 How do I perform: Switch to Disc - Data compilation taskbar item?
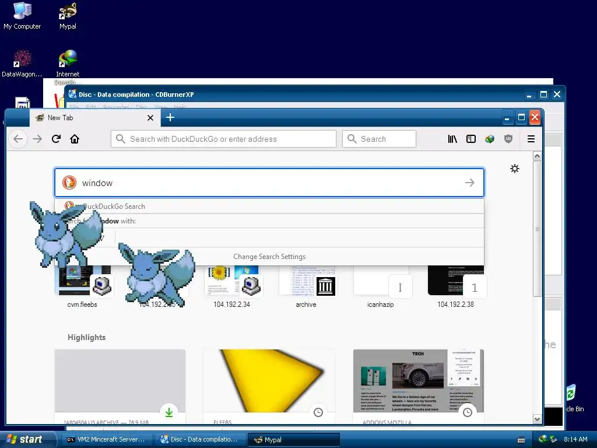(x=199, y=439)
